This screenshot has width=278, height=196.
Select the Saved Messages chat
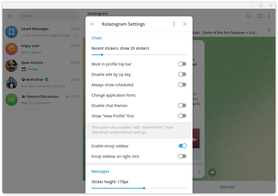[43, 32]
